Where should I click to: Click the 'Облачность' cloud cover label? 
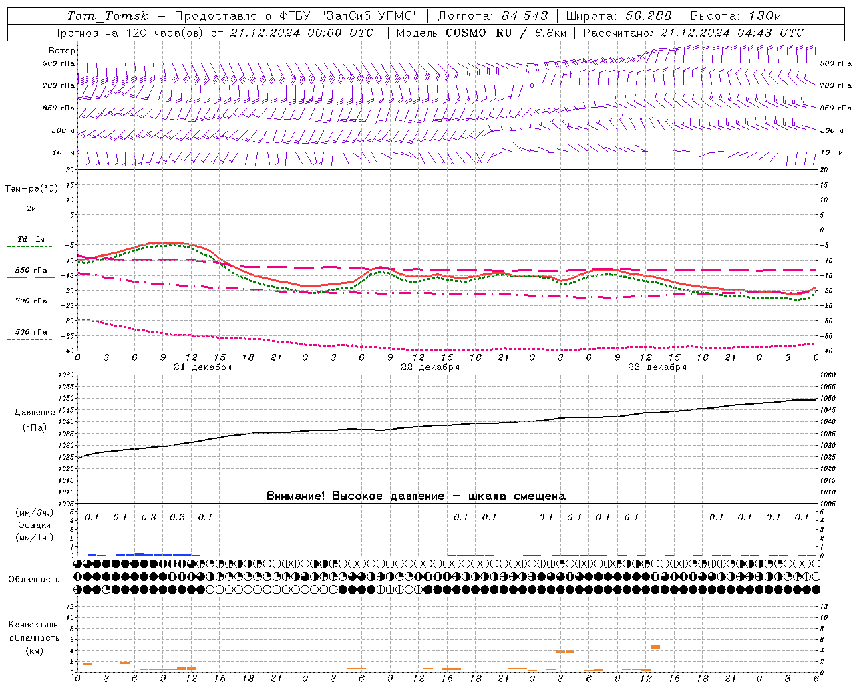point(34,579)
